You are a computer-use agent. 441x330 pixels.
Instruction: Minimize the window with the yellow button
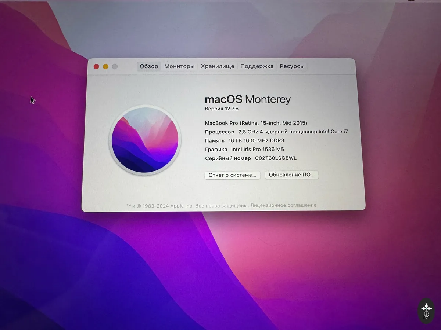(x=105, y=66)
